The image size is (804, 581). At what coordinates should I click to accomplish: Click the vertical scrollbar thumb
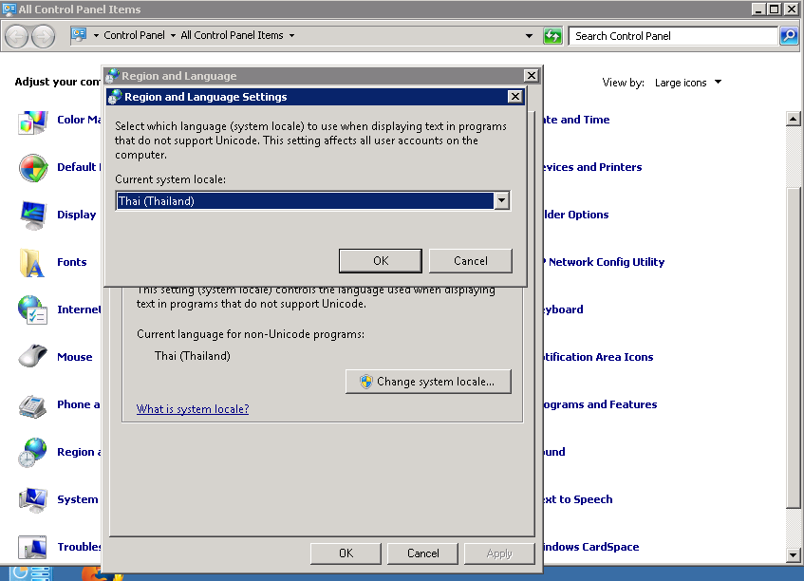(x=793, y=347)
